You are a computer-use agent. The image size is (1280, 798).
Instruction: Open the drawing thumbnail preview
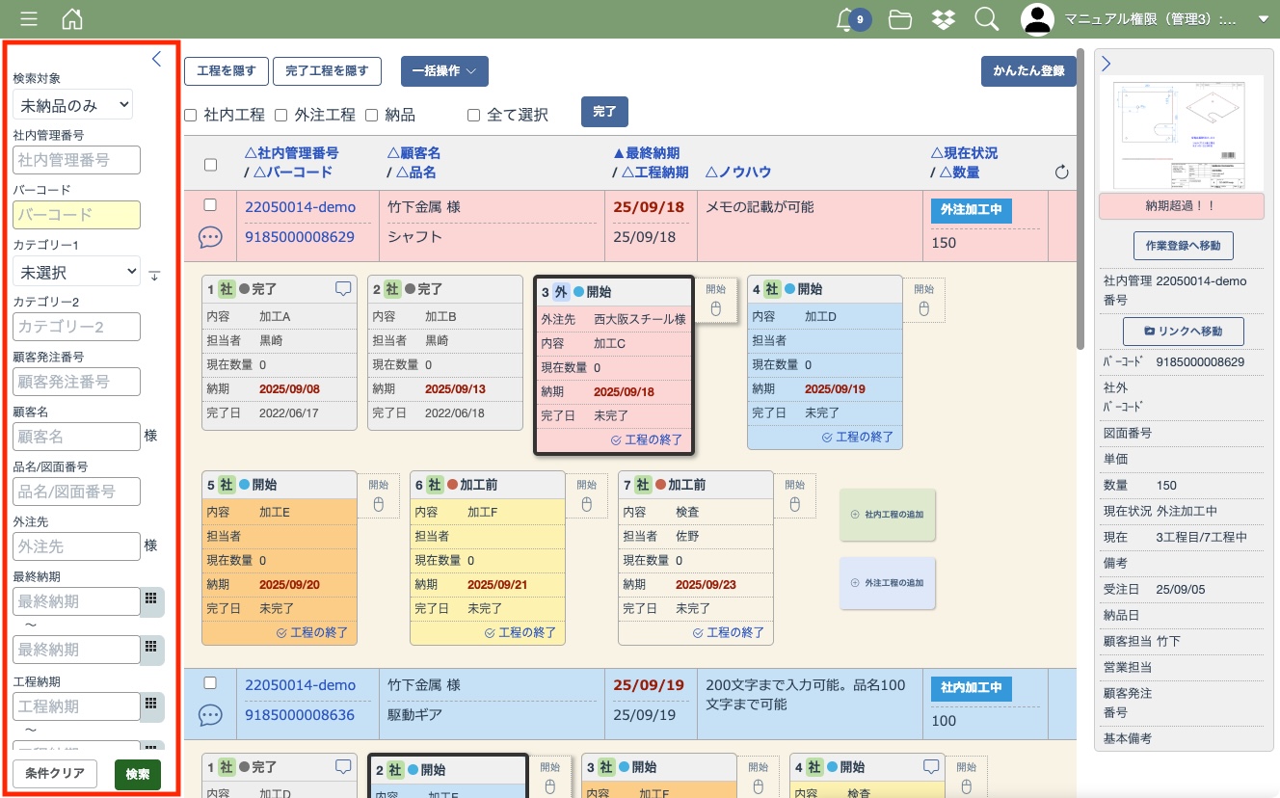click(1181, 133)
